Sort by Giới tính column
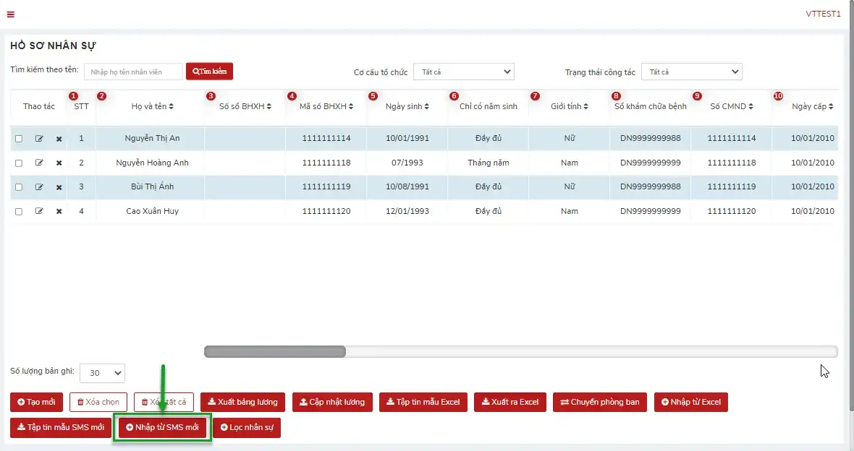854x451 pixels. [569, 106]
